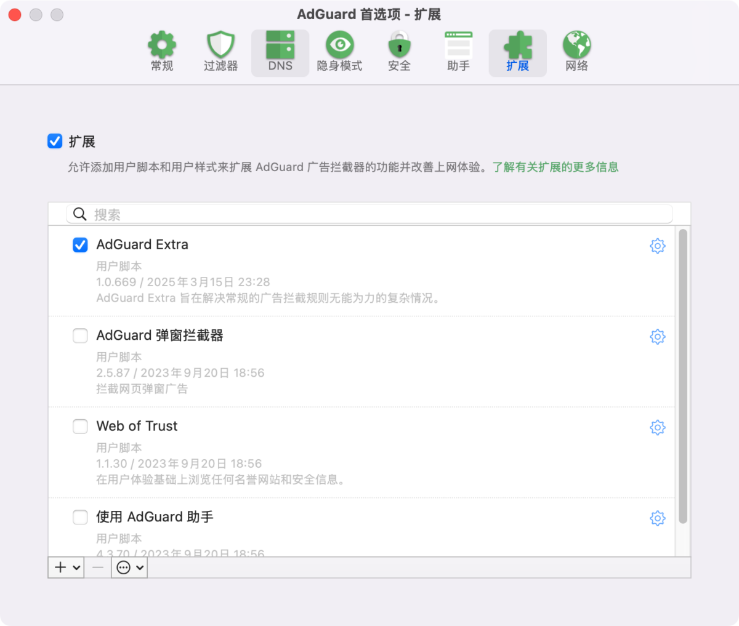The image size is (739, 626).
Task: Select the 使用 AdGuard 助手 extension name
Action: [x=155, y=517]
